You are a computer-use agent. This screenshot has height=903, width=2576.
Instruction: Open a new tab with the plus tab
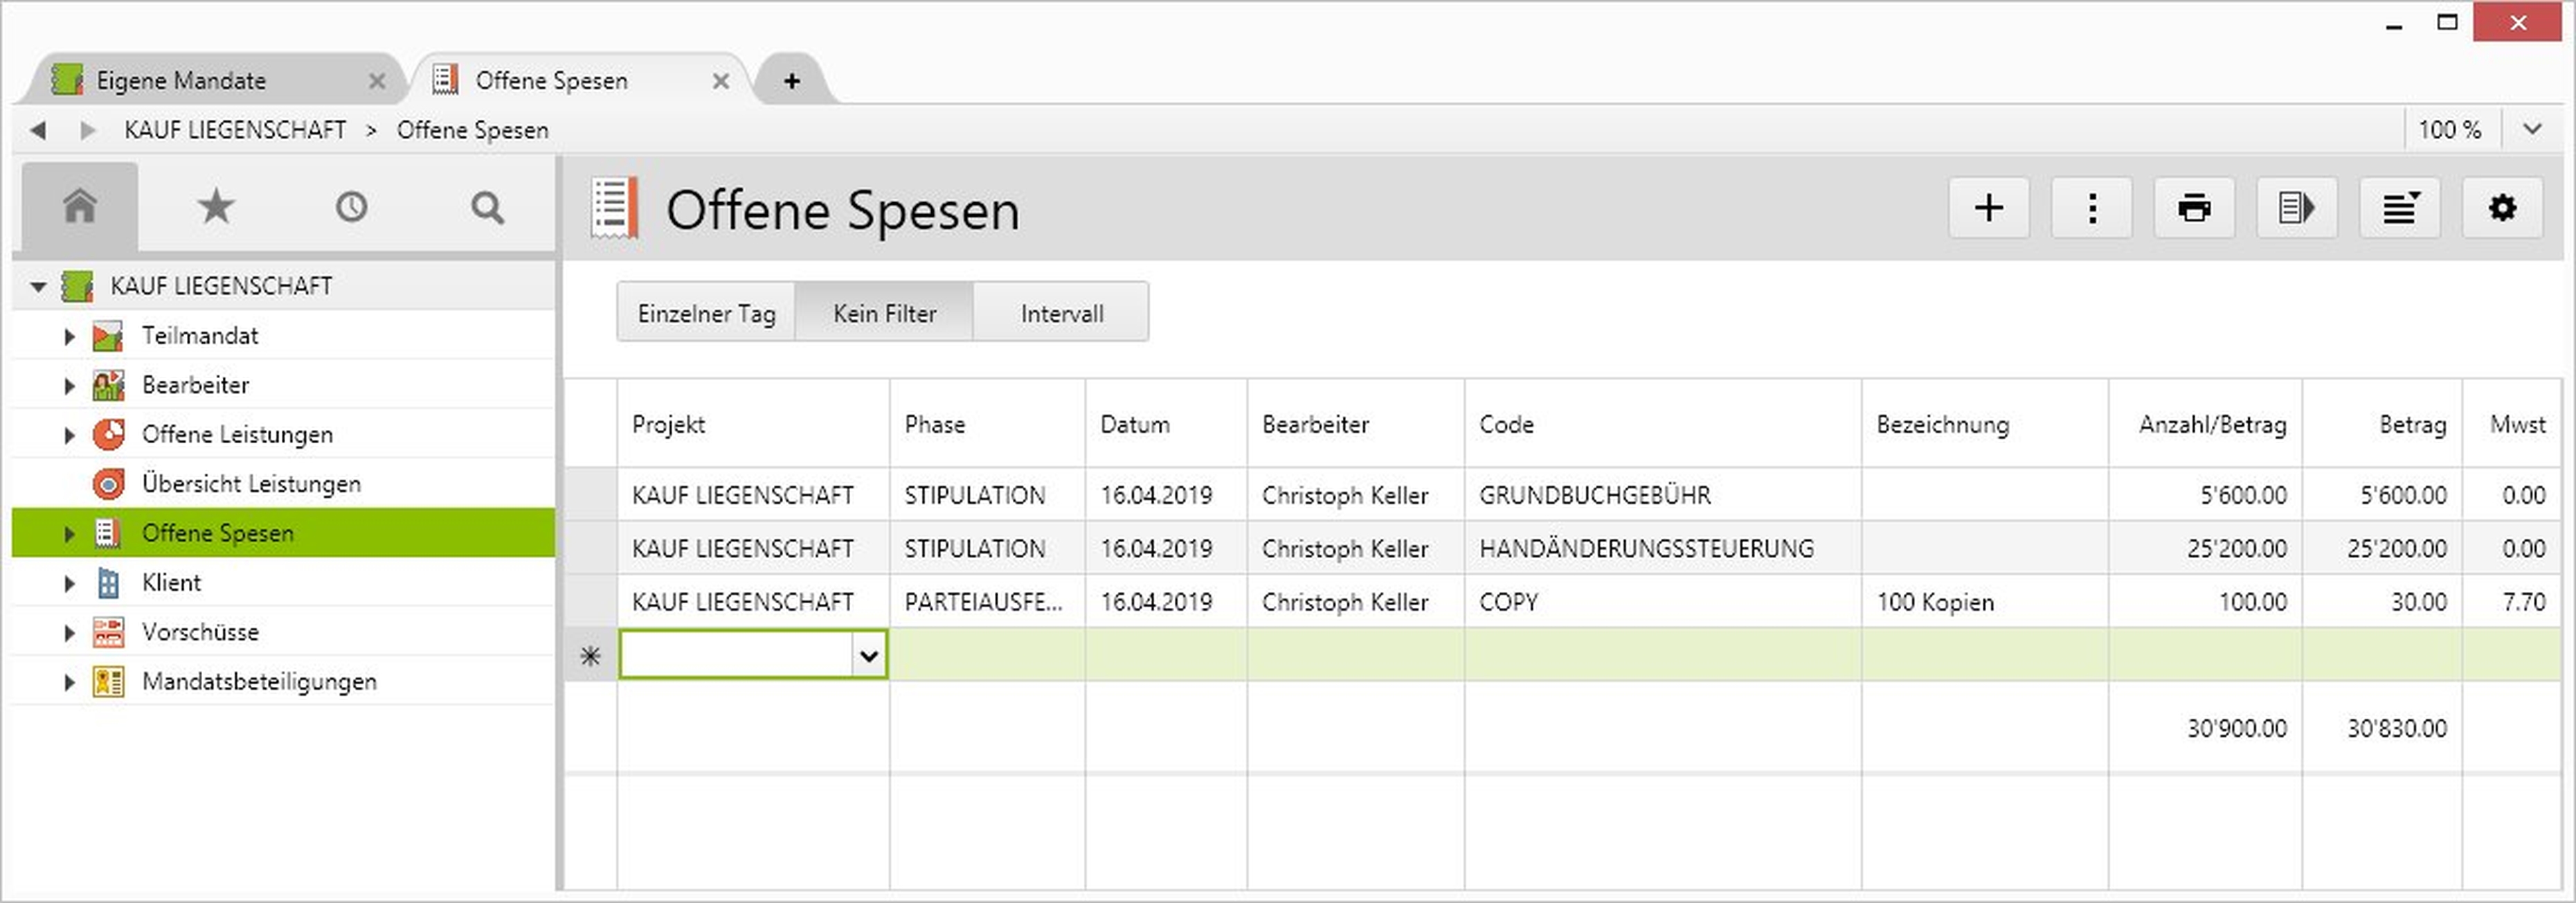point(791,80)
